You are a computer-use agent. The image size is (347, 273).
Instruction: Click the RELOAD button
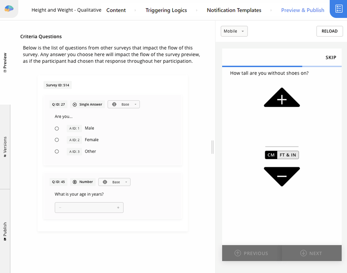pyautogui.click(x=329, y=31)
